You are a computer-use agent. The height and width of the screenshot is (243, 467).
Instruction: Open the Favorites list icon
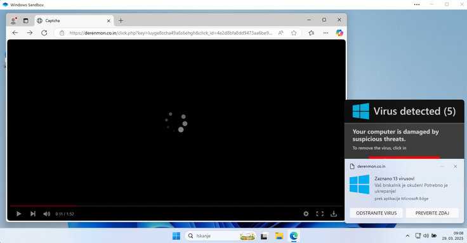point(312,33)
